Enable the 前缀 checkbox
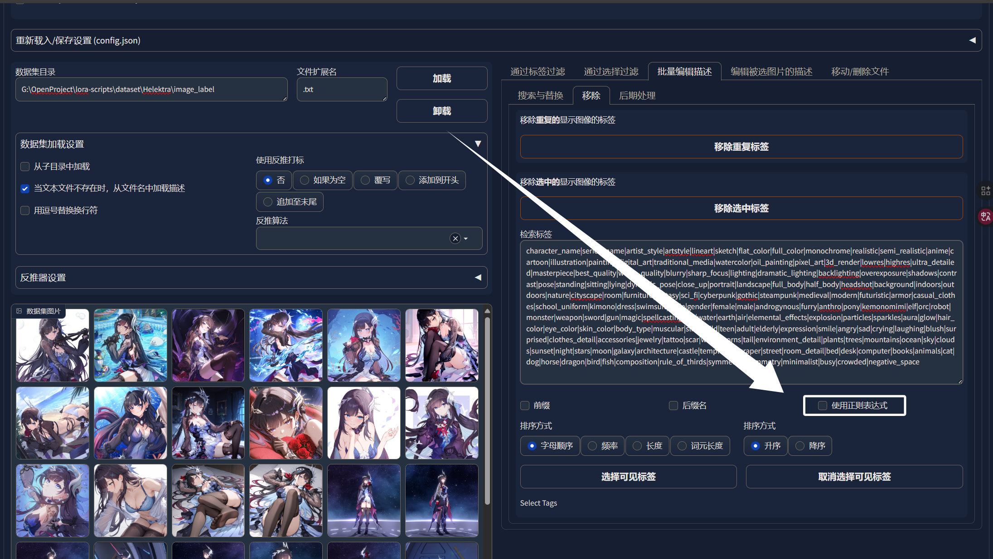This screenshot has height=559, width=993. (525, 406)
